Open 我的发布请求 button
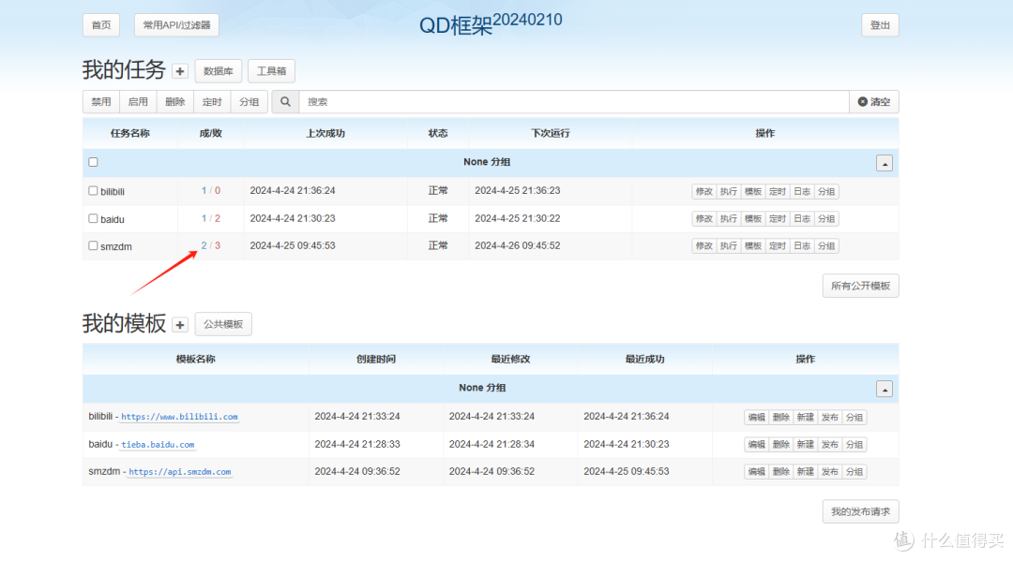The height and width of the screenshot is (561, 1013). coord(860,511)
